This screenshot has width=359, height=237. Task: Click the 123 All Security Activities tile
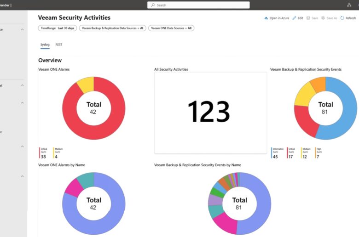(210, 112)
